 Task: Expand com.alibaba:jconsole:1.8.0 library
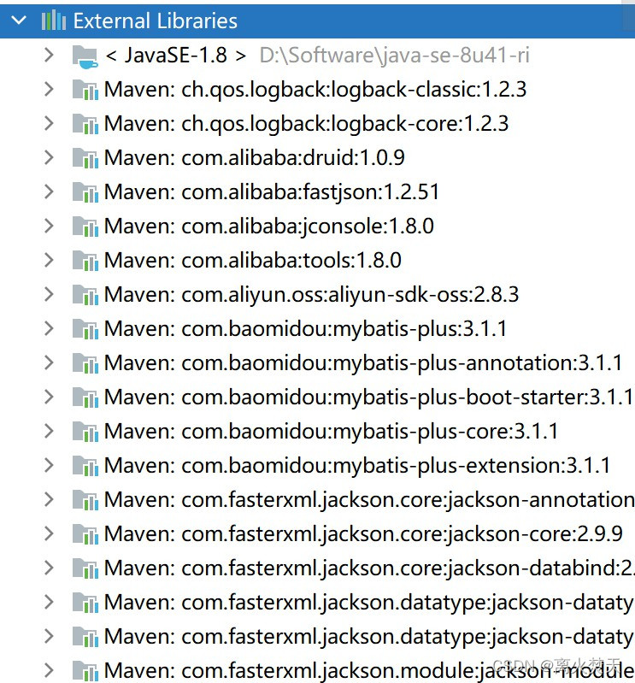(x=49, y=226)
